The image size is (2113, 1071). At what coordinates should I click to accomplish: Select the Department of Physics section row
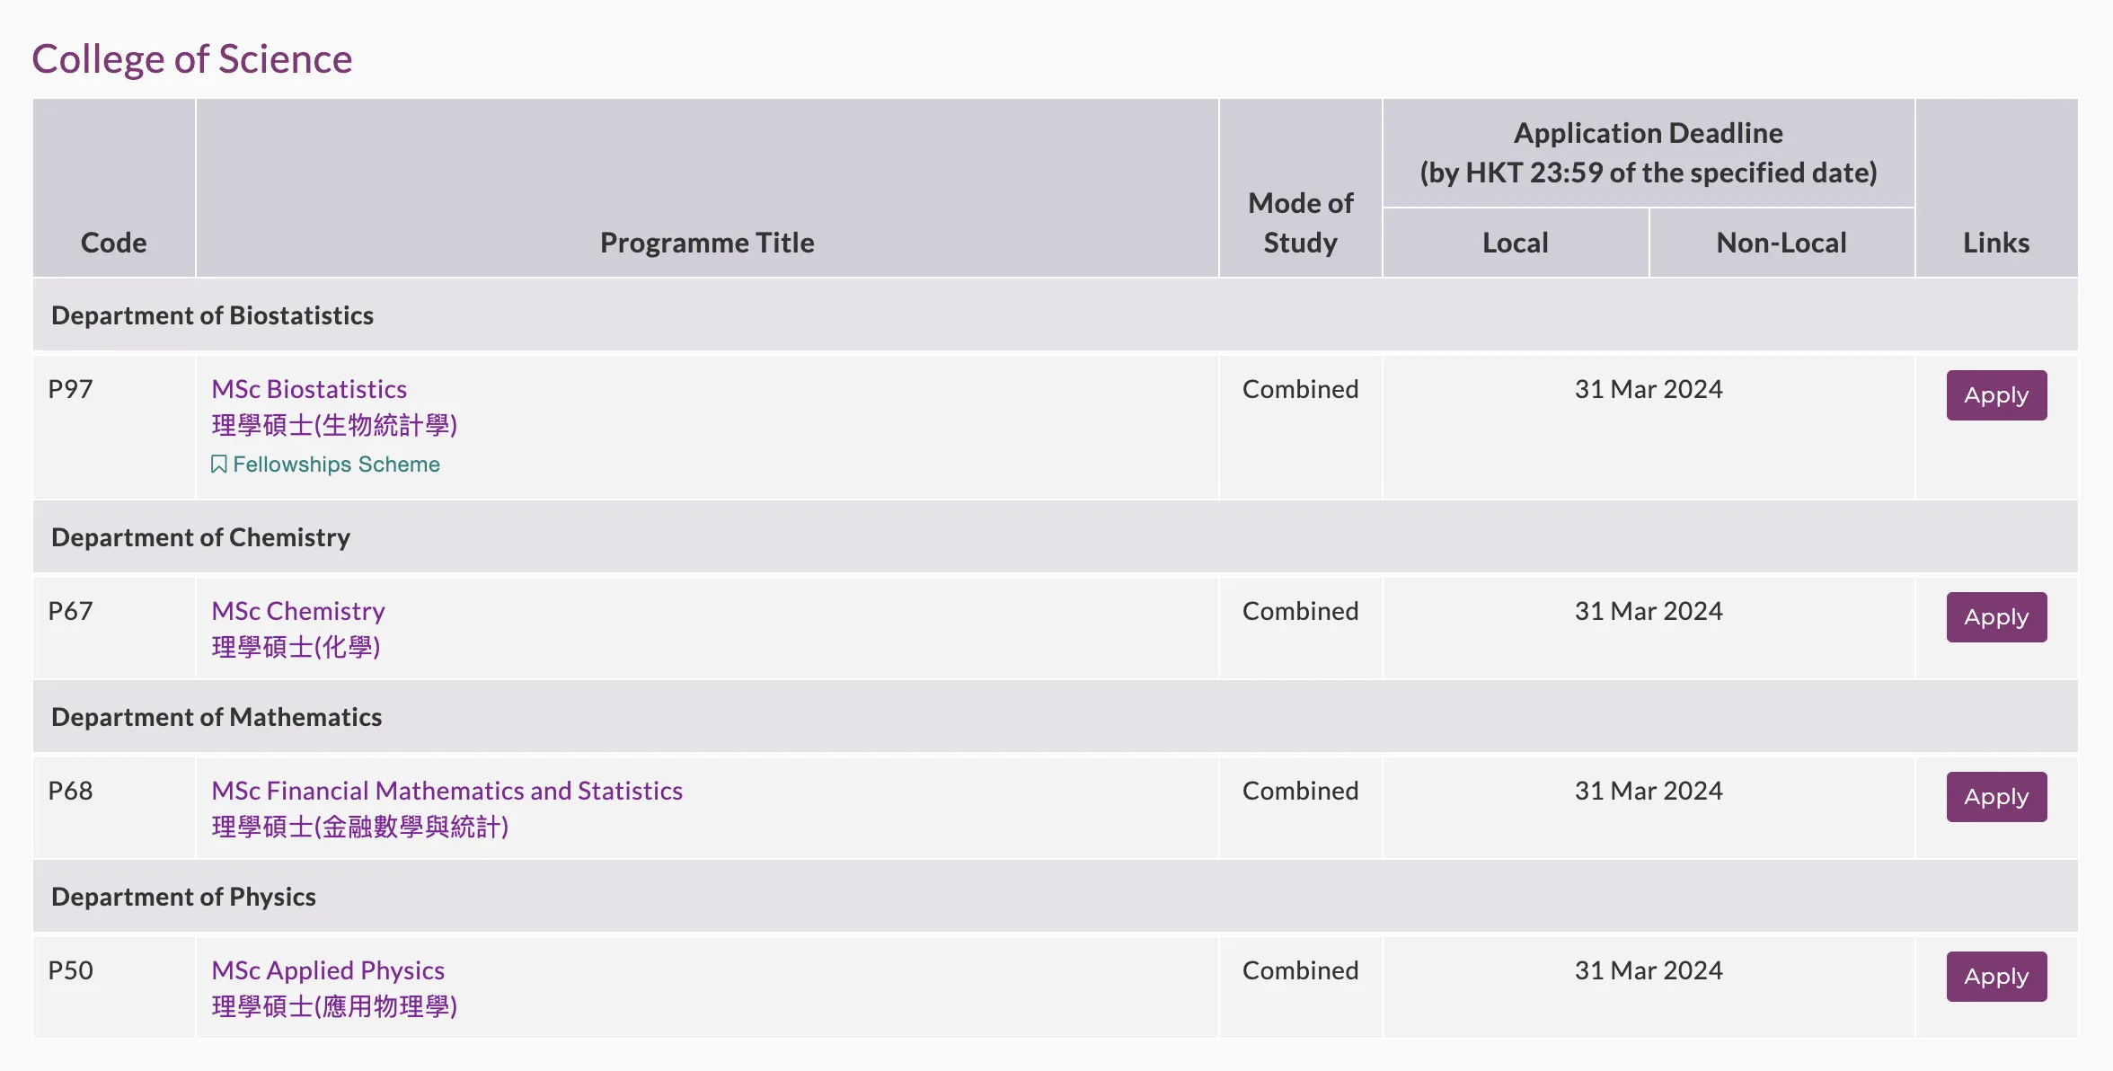click(183, 897)
